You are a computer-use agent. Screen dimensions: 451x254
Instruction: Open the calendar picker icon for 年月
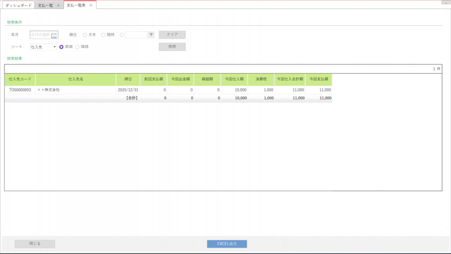[x=54, y=35]
